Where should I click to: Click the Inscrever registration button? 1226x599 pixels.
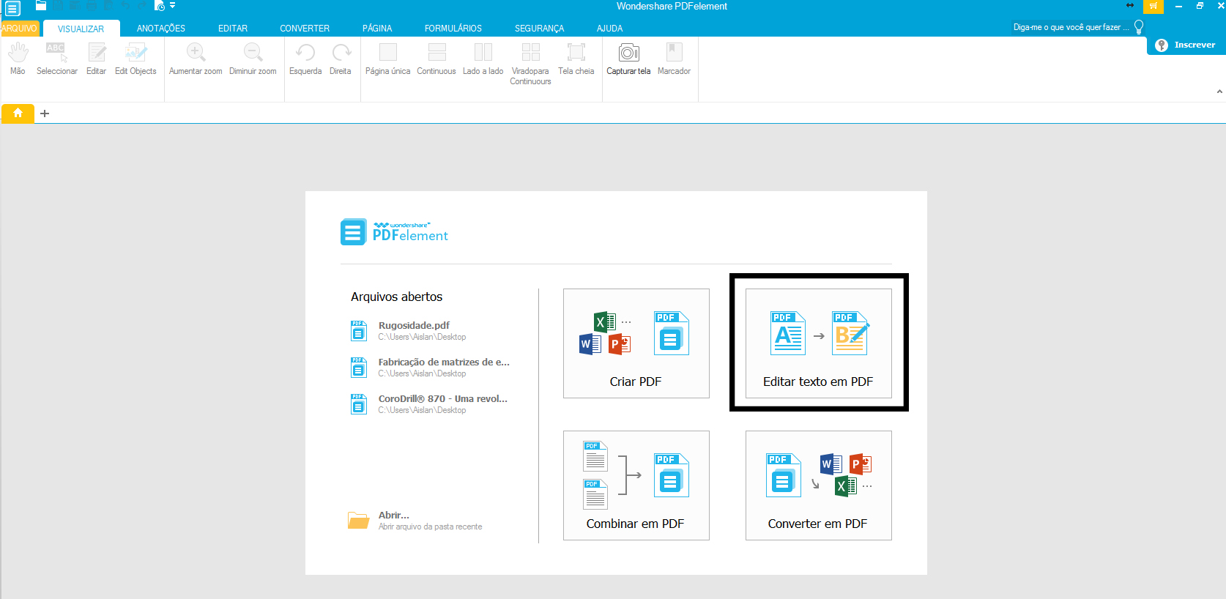pos(1186,45)
